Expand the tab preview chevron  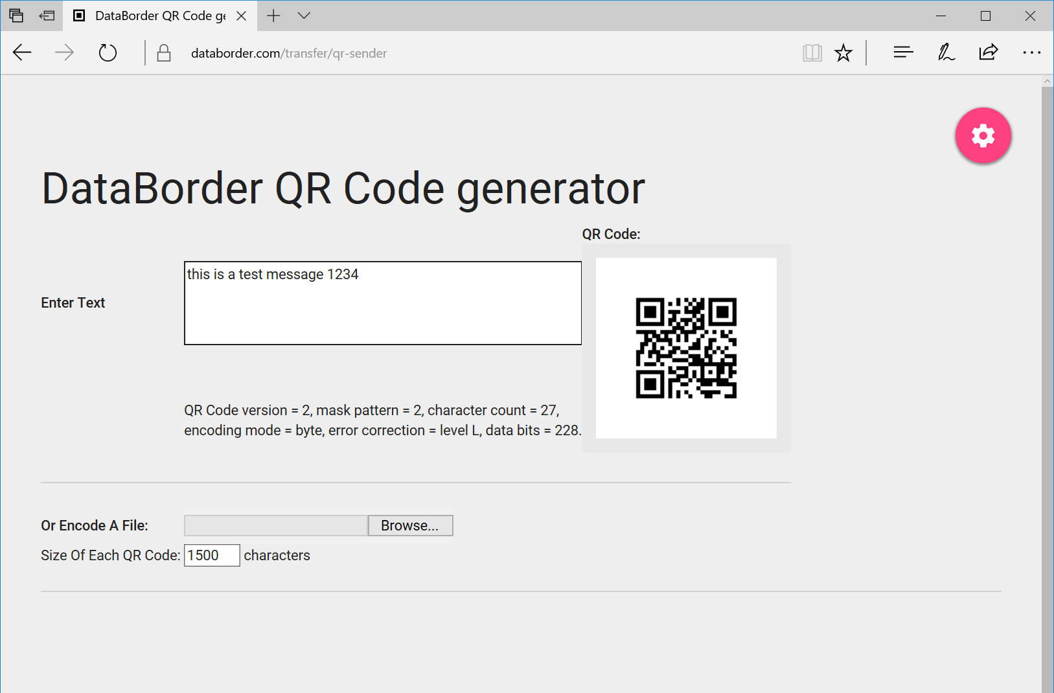tap(304, 16)
